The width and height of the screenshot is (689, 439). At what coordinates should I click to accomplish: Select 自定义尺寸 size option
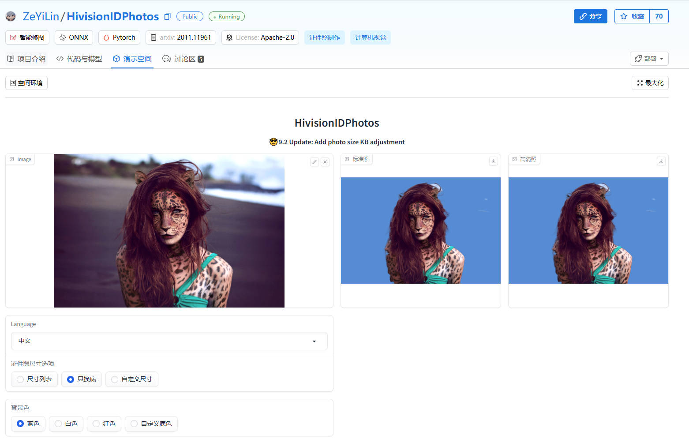tap(132, 379)
